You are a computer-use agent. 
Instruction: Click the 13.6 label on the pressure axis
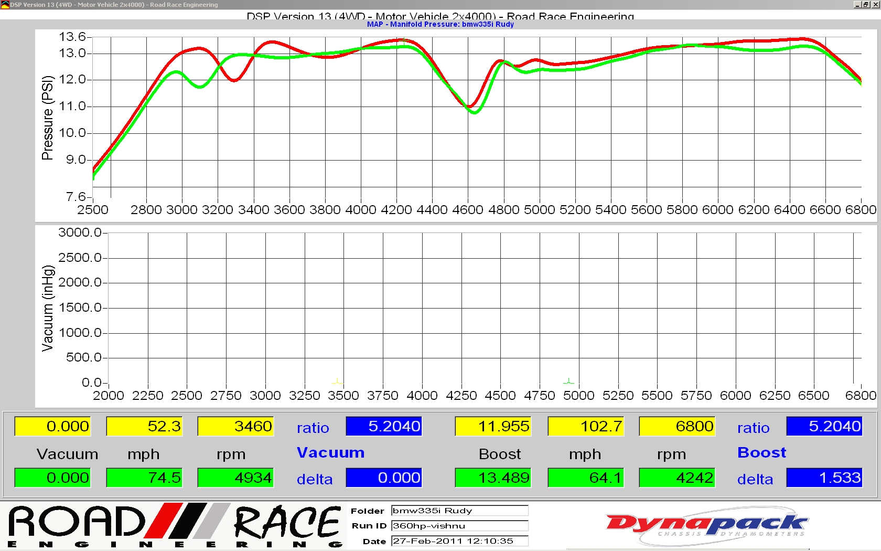click(x=72, y=37)
